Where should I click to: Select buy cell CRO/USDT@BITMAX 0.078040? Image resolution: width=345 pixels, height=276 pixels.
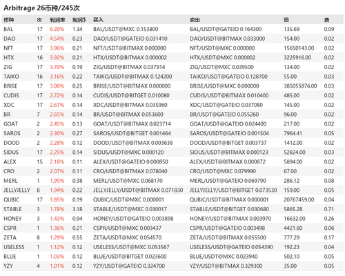coord(130,171)
